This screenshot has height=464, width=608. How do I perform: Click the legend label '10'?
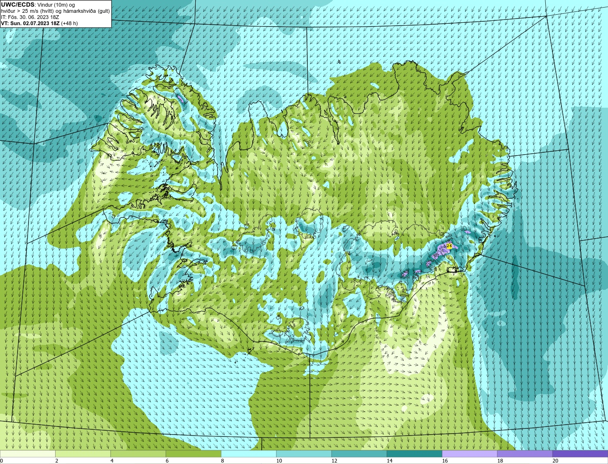coord(279,461)
